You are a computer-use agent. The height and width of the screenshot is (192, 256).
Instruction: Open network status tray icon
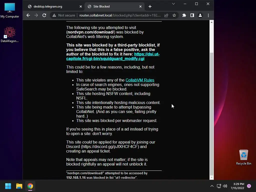click(219, 186)
